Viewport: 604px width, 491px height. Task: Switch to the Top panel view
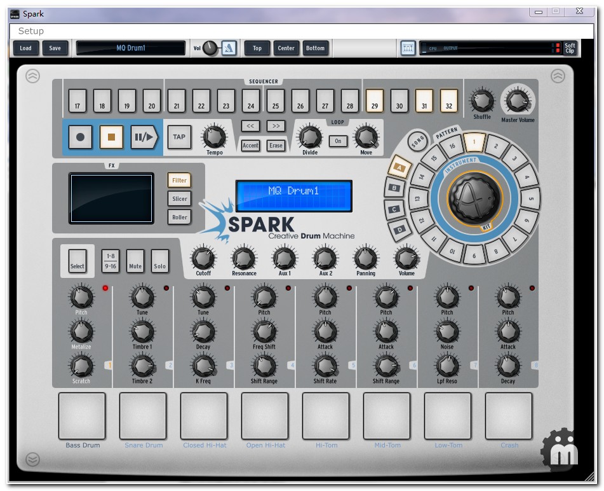pyautogui.click(x=257, y=48)
